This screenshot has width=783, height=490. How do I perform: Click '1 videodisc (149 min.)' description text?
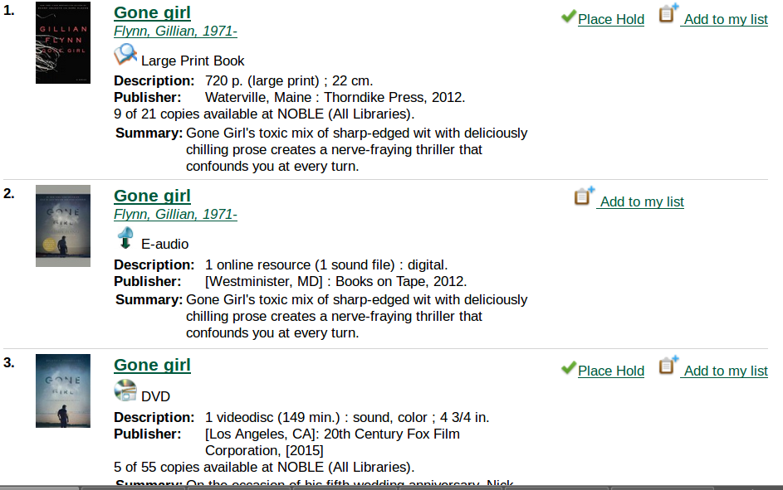272,417
